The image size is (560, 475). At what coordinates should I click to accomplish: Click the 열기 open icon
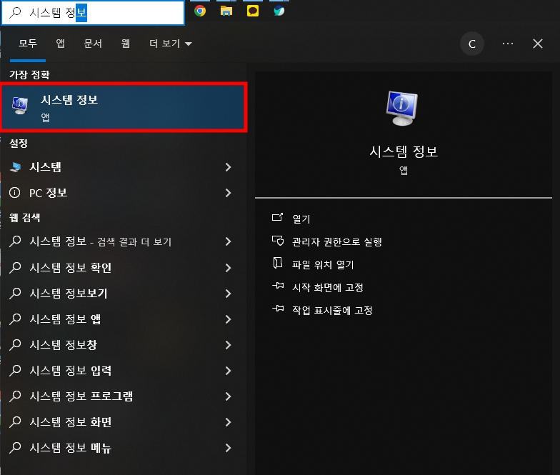(277, 217)
